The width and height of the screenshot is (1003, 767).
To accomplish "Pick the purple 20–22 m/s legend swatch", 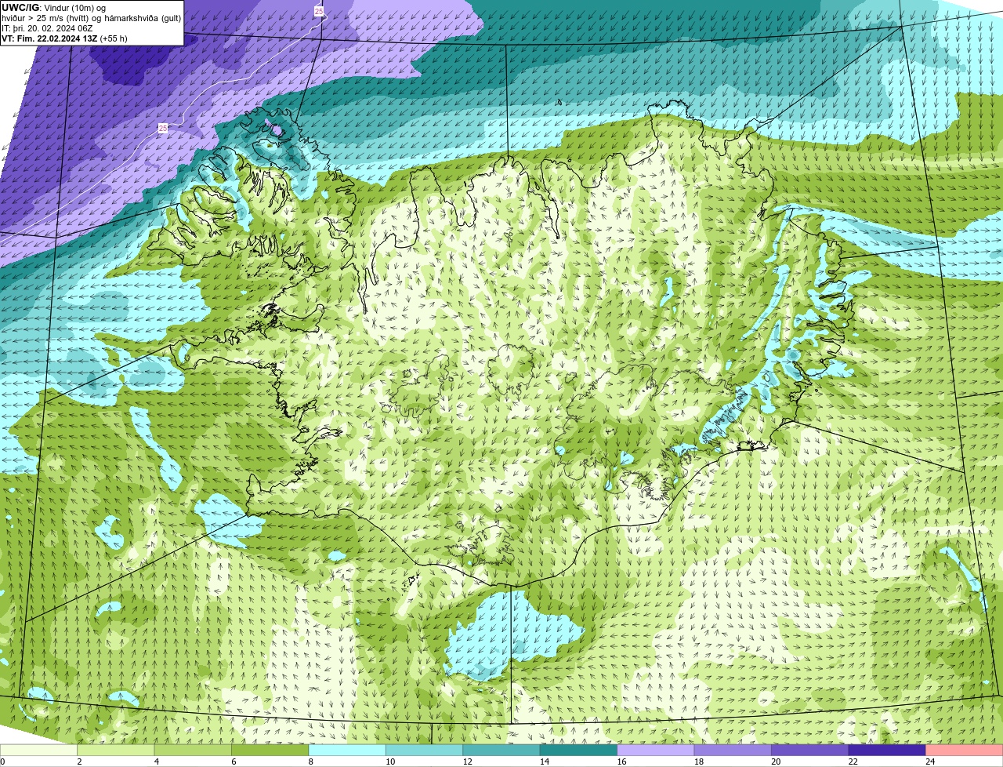I will [810, 750].
